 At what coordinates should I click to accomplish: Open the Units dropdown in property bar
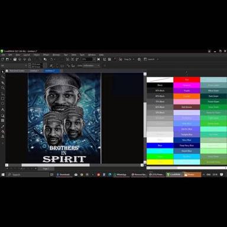91,66
